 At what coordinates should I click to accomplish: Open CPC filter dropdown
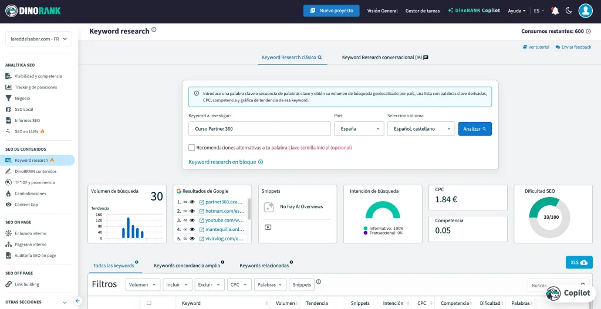[239, 284]
